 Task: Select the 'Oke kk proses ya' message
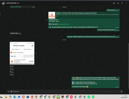[x=113, y=10]
